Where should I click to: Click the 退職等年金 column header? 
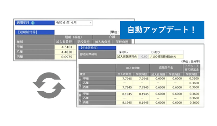[166, 68]
